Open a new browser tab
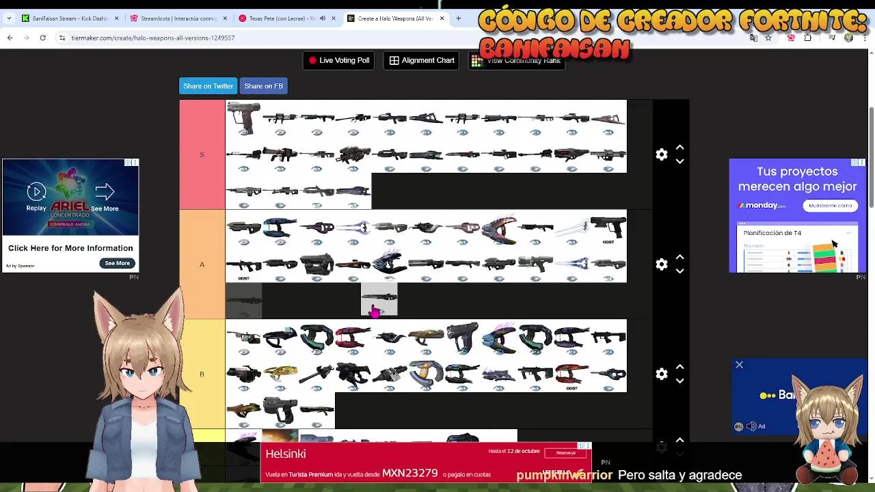Image resolution: width=875 pixels, height=492 pixels. (x=458, y=18)
